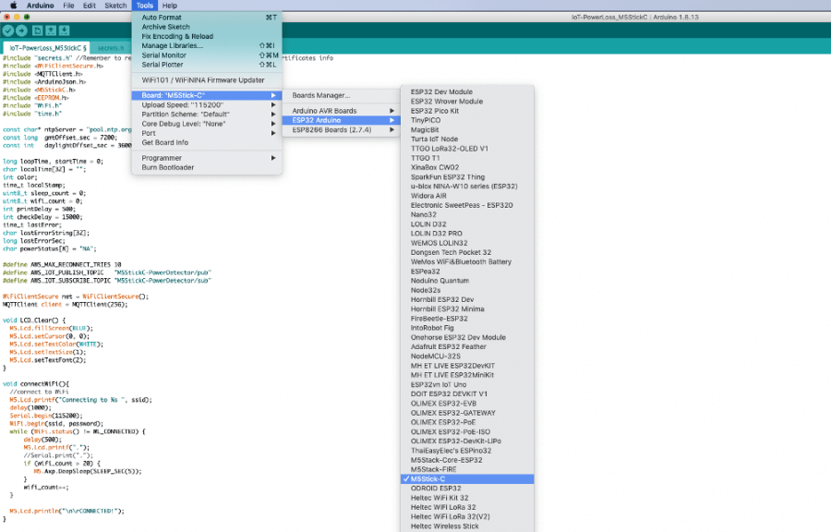Click code line #include "time.h"
The height and width of the screenshot is (532, 831).
[x=32, y=114]
